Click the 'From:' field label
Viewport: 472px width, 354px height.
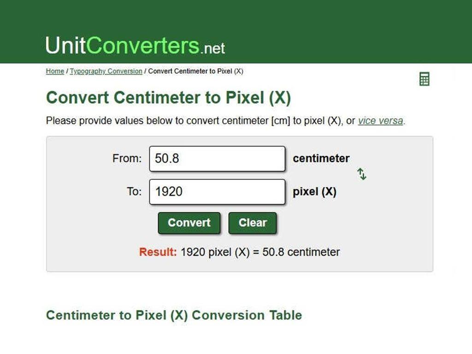tap(127, 159)
